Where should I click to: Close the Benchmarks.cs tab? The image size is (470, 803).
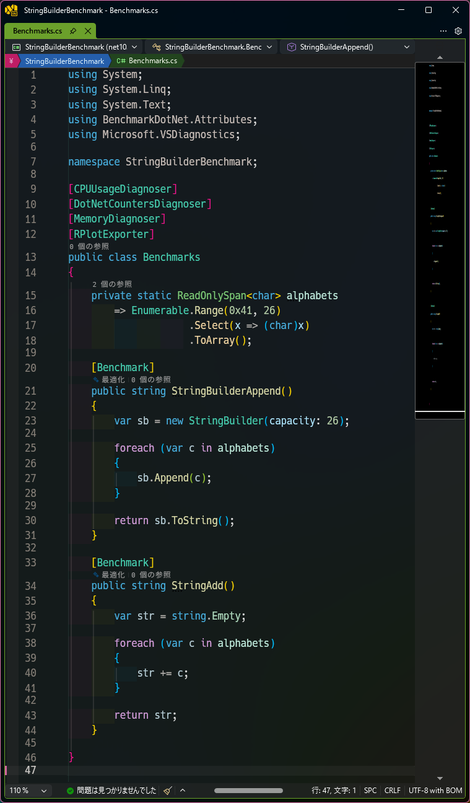pyautogui.click(x=87, y=30)
